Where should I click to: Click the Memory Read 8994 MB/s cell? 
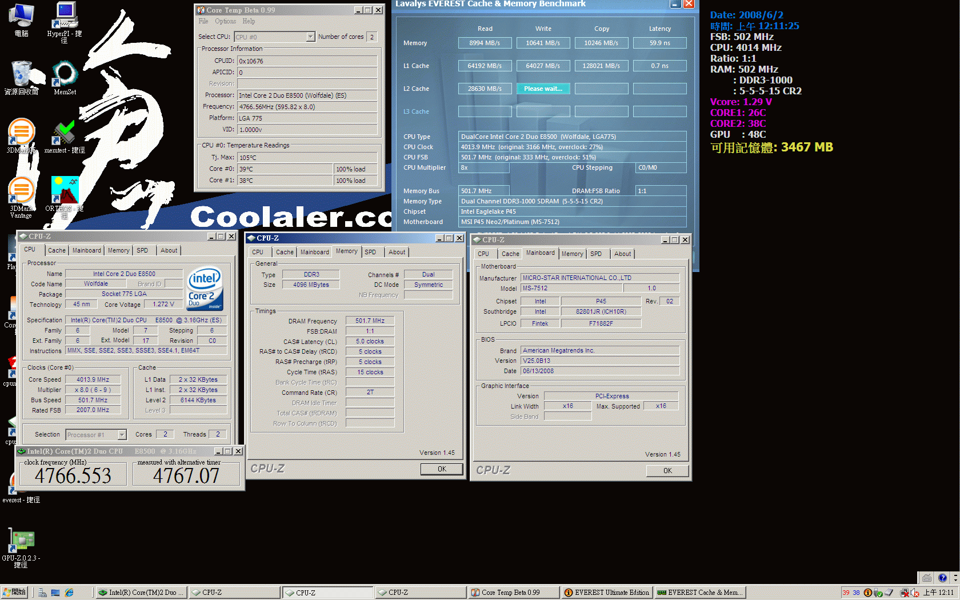tap(485, 43)
